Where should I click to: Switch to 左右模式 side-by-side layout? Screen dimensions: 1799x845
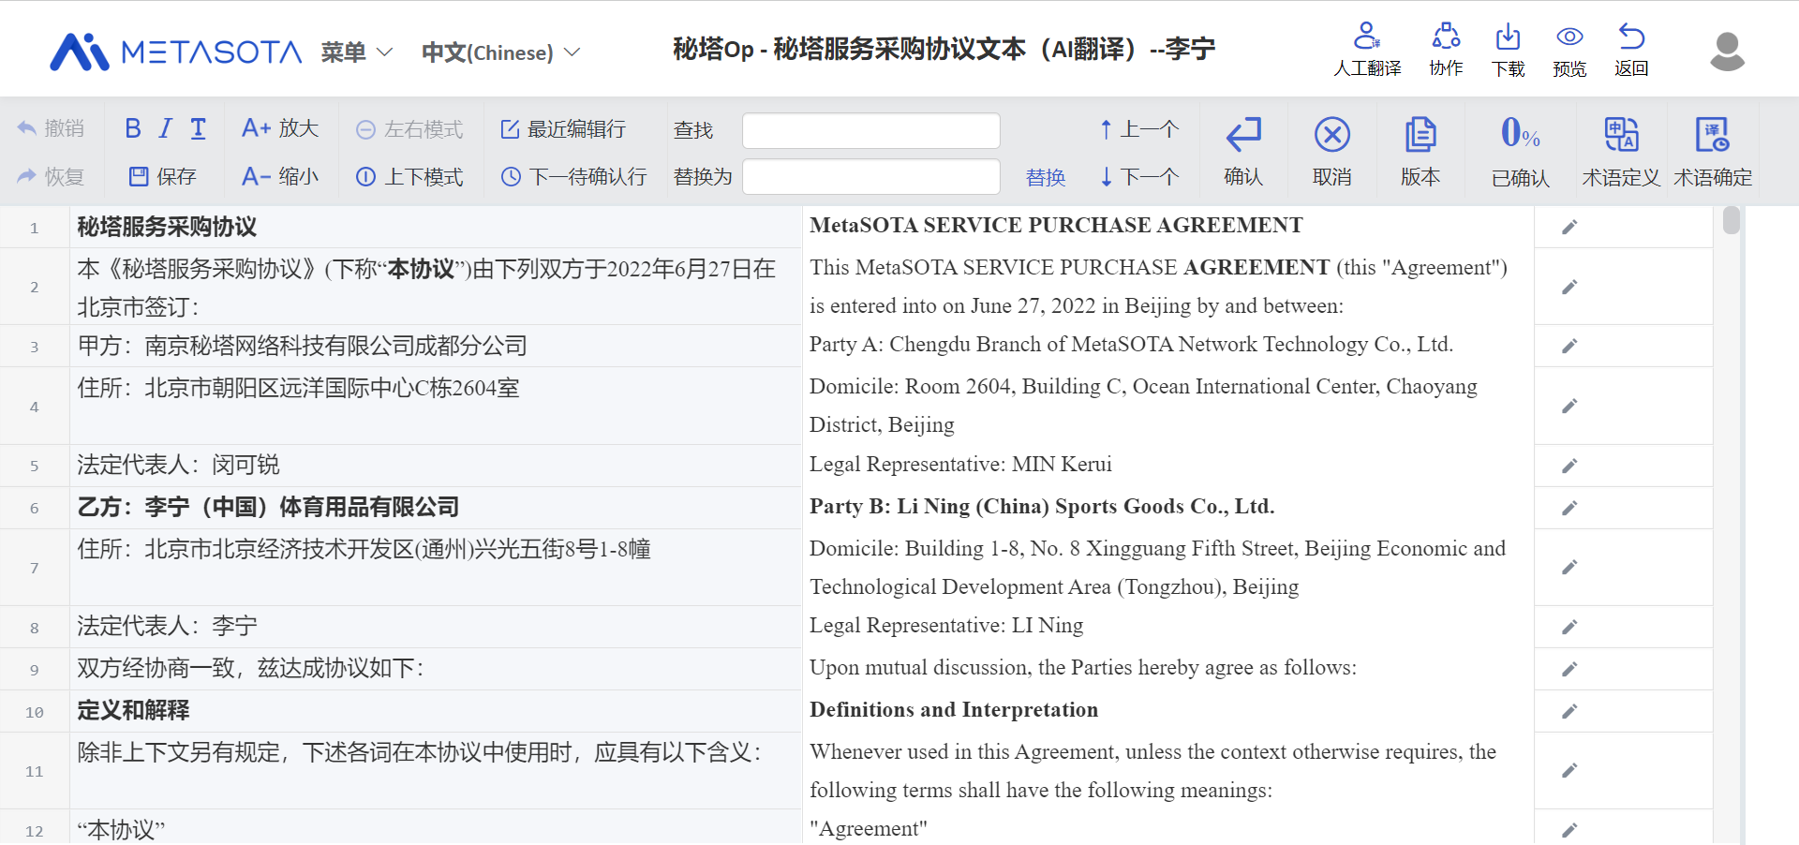pyautogui.click(x=409, y=129)
